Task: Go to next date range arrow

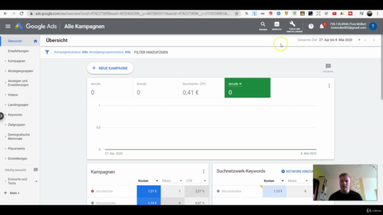Action: point(374,40)
